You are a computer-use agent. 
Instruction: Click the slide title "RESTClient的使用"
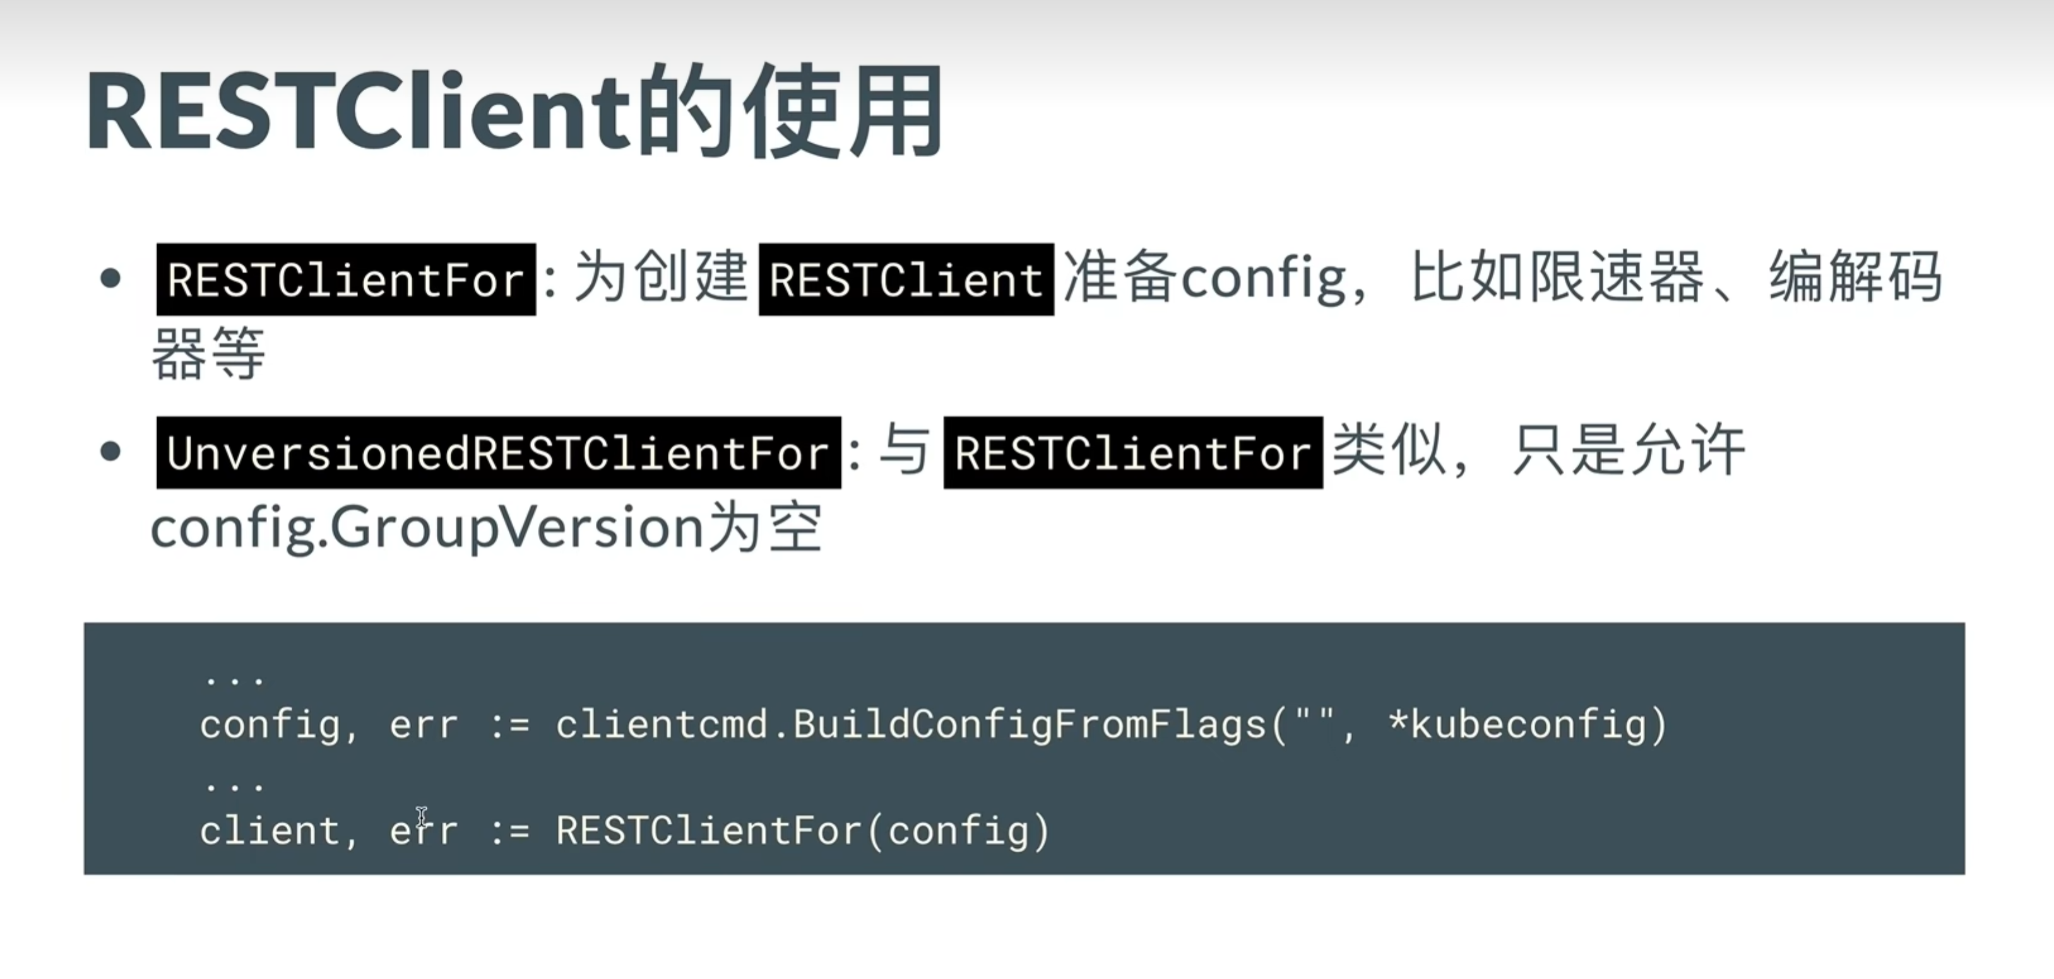tap(515, 112)
